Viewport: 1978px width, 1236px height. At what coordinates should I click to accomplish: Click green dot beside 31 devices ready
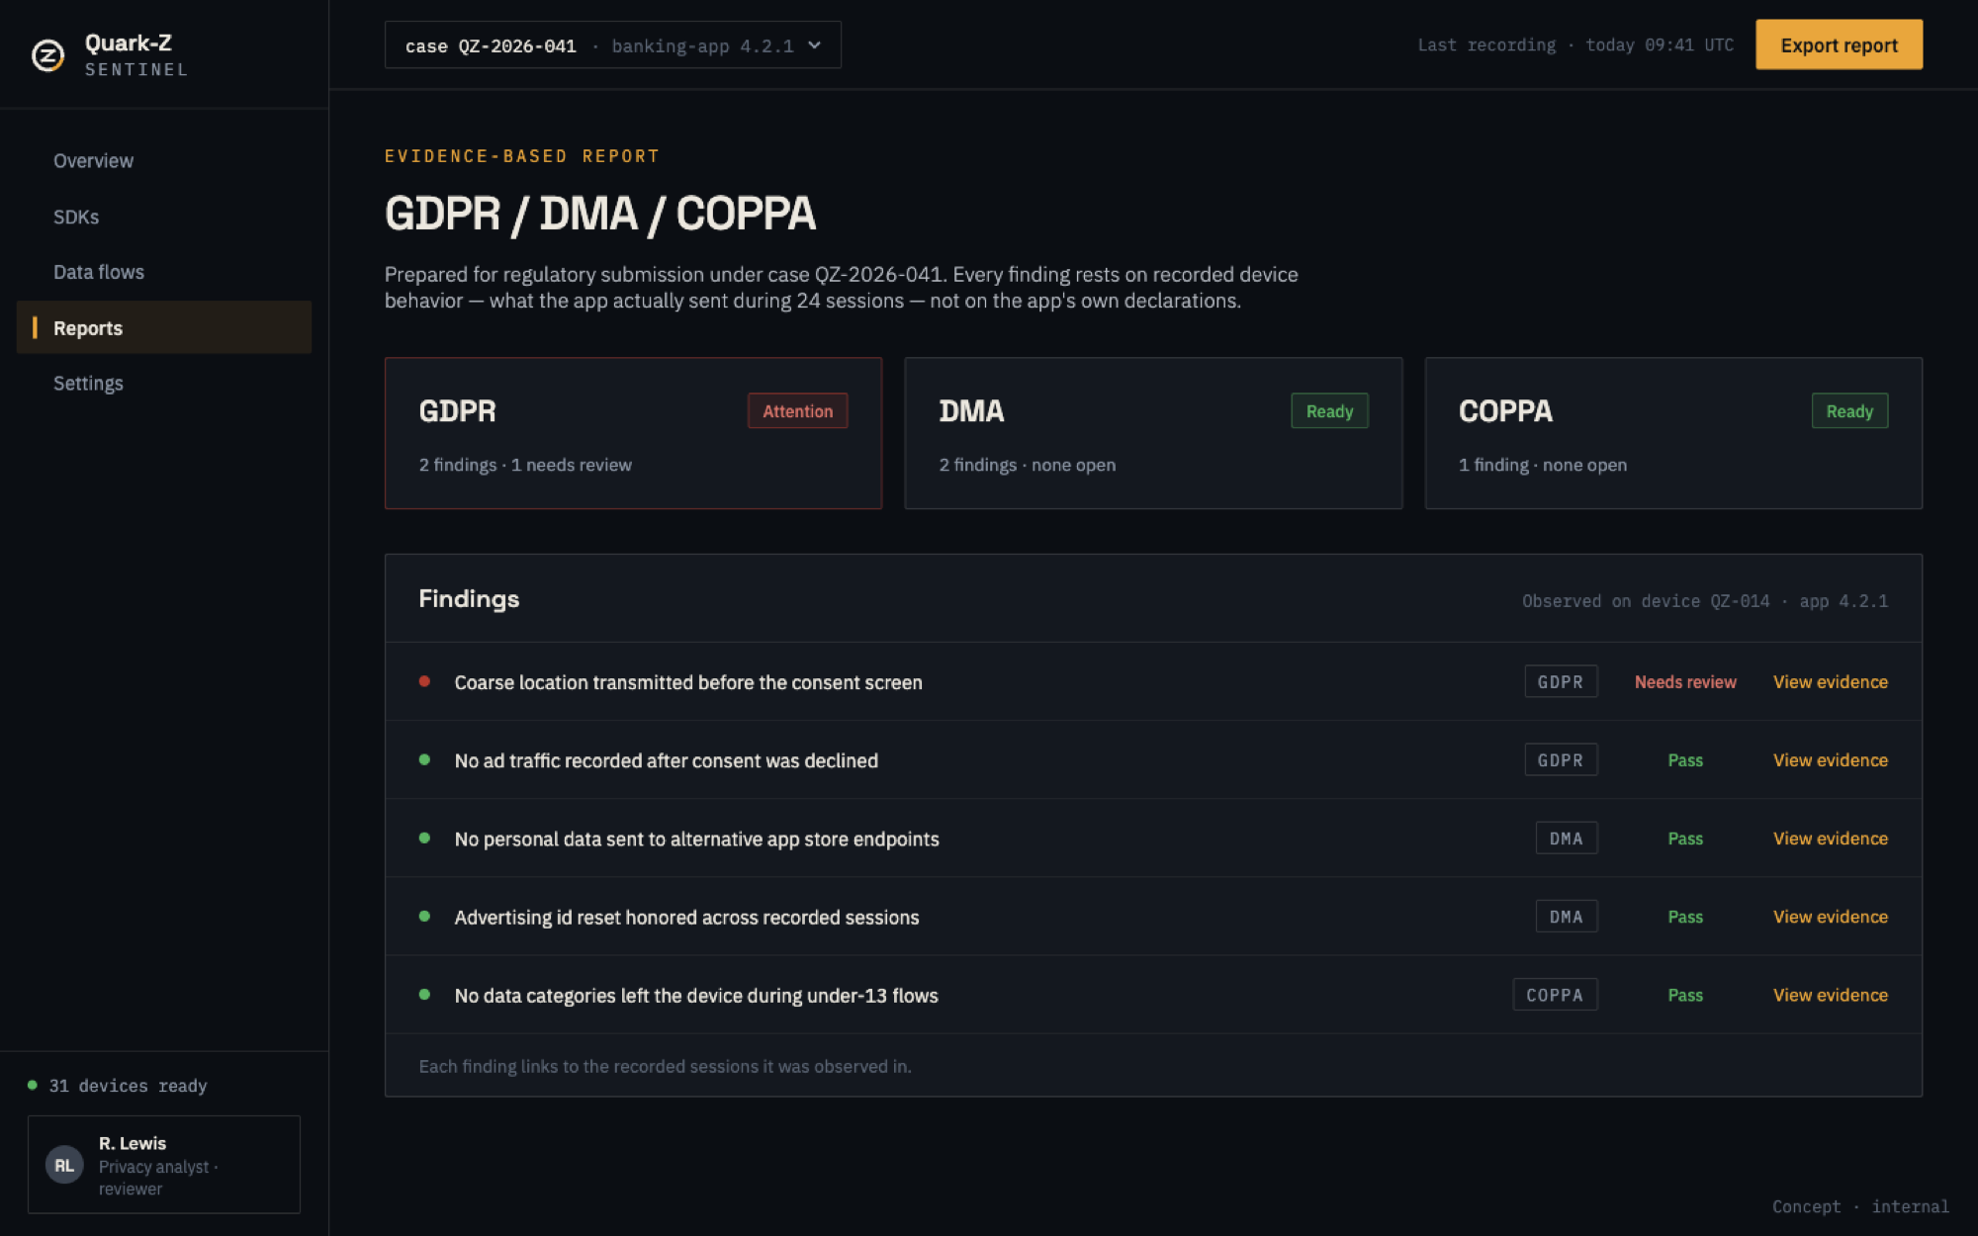[x=33, y=1085]
